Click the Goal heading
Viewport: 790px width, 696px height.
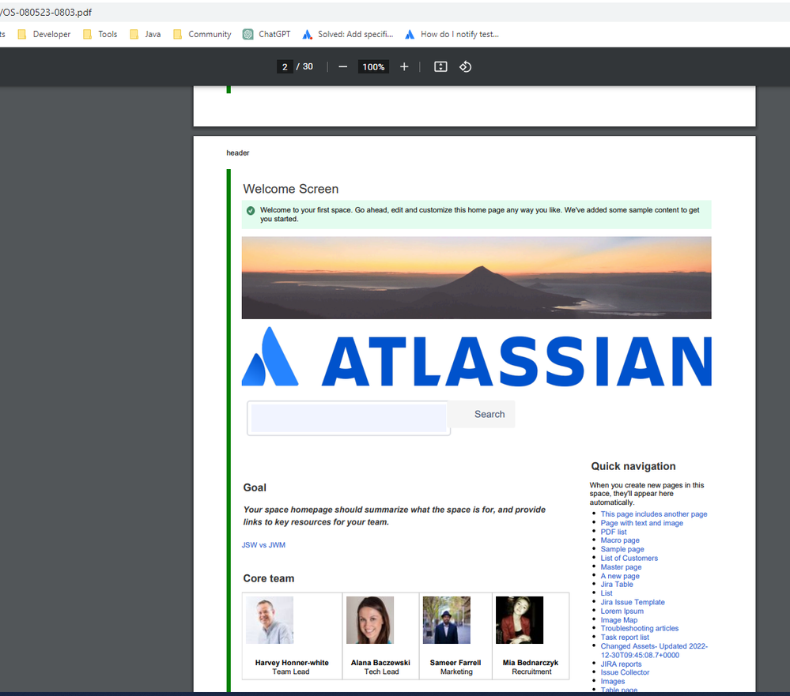tap(255, 487)
